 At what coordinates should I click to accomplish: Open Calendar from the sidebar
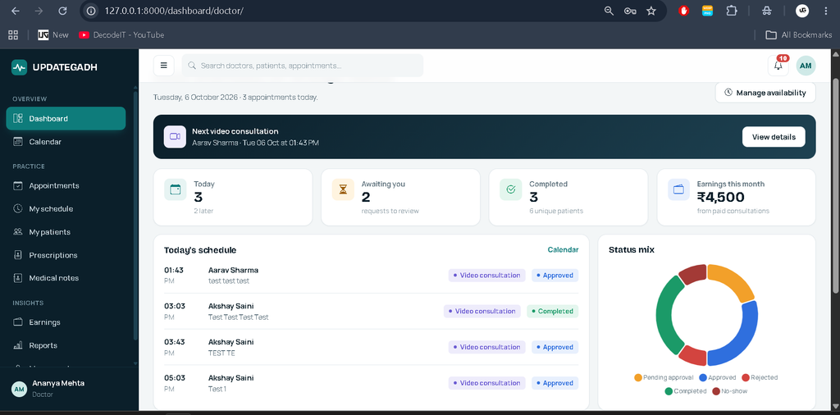66,142
